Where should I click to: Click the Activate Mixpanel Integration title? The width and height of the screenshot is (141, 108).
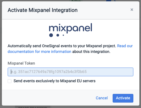[x=43, y=10]
